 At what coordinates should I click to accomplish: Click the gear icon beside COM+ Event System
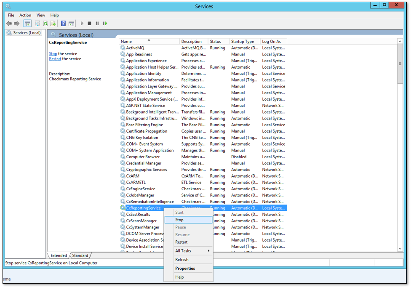click(123, 144)
